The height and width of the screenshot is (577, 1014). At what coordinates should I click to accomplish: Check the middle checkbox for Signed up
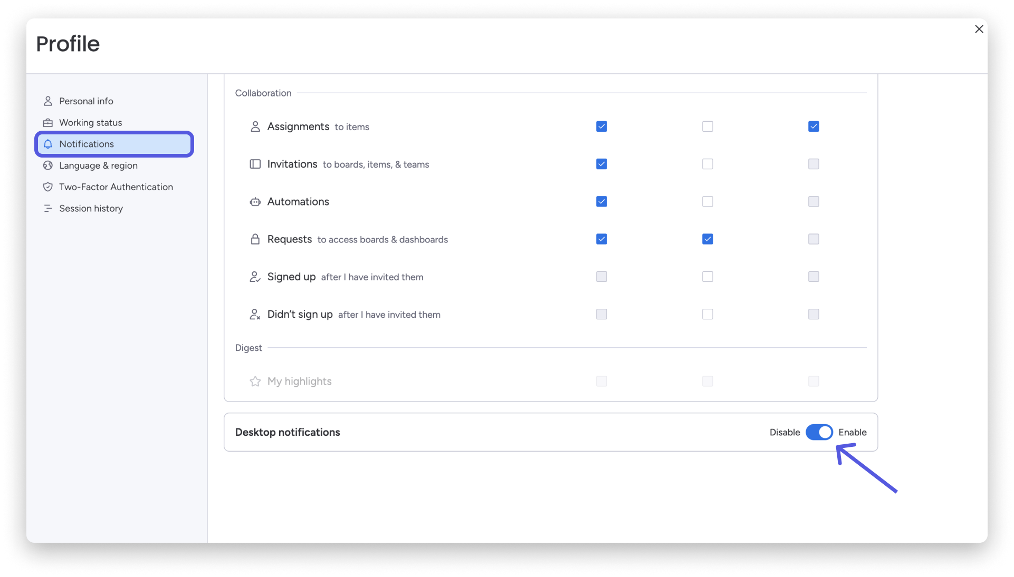[x=707, y=277]
